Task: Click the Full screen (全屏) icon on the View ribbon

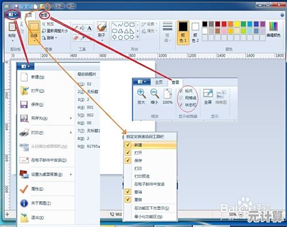Action: coord(208,93)
